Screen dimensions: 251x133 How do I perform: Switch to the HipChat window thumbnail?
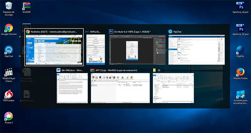coord(196,50)
